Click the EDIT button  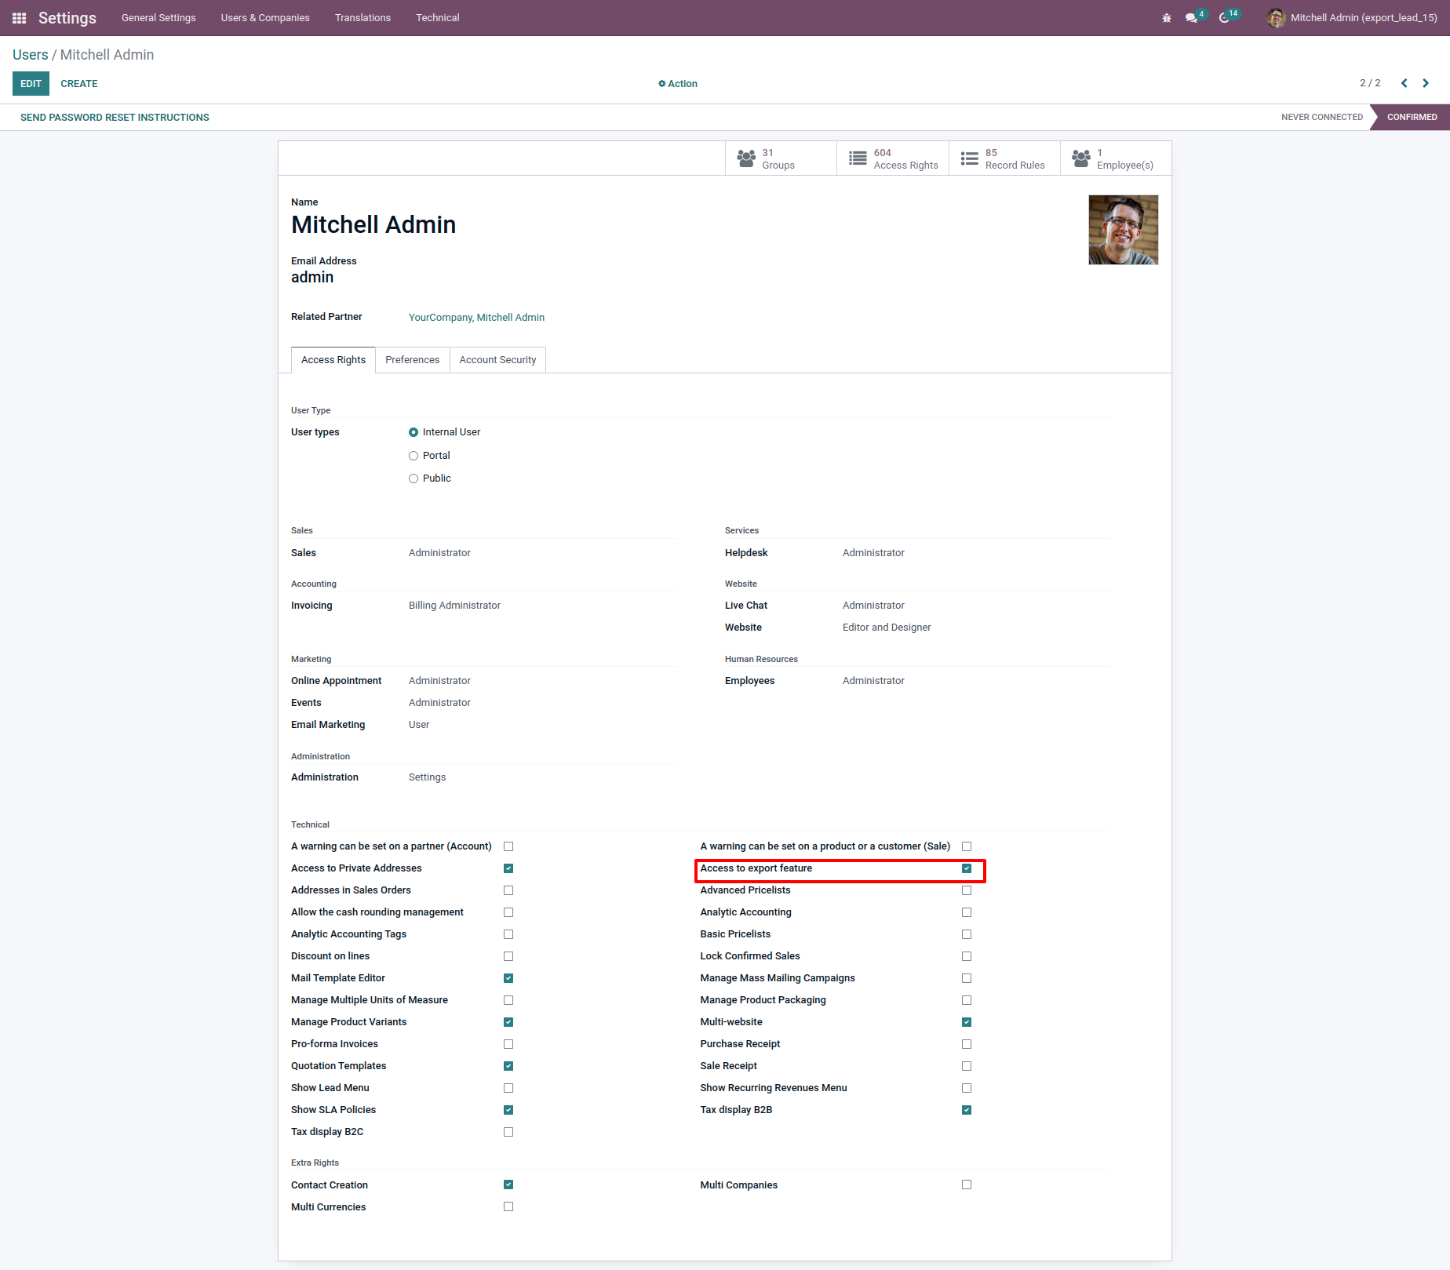[x=31, y=83]
